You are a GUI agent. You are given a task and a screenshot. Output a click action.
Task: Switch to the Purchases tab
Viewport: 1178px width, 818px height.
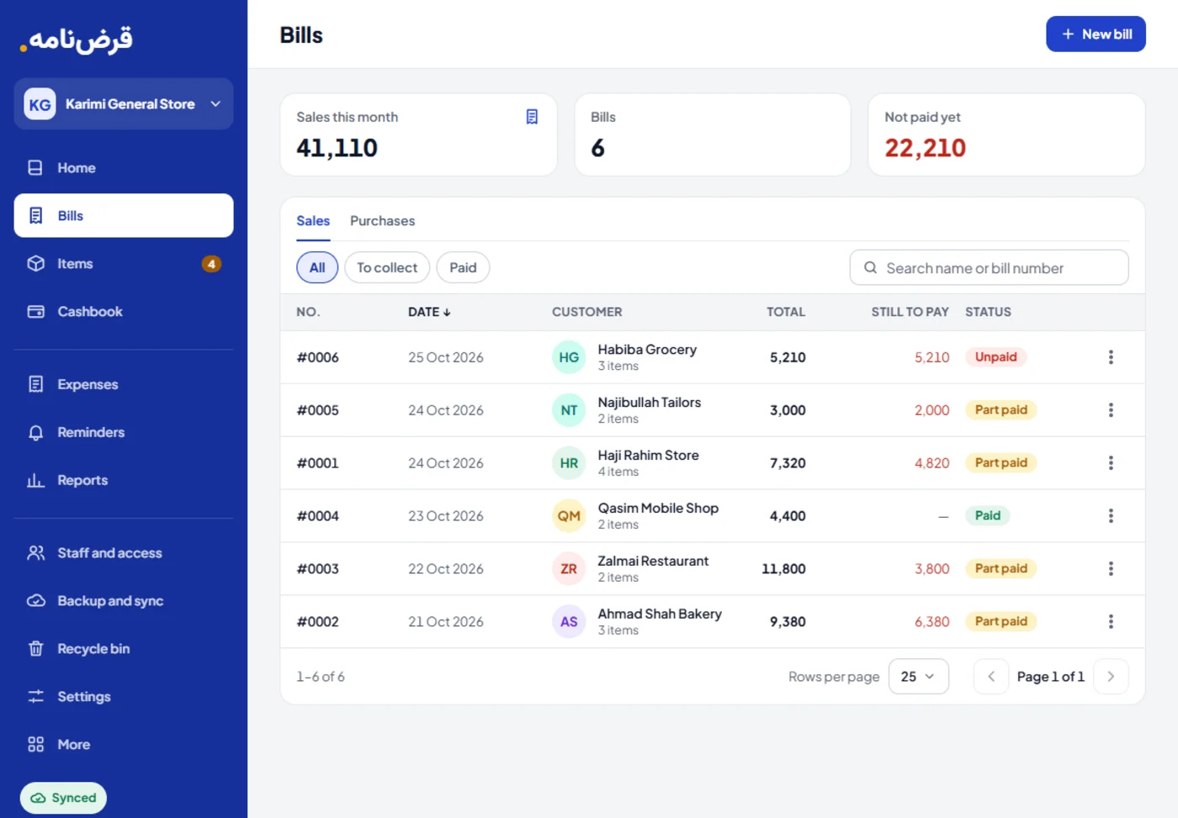pyautogui.click(x=382, y=221)
